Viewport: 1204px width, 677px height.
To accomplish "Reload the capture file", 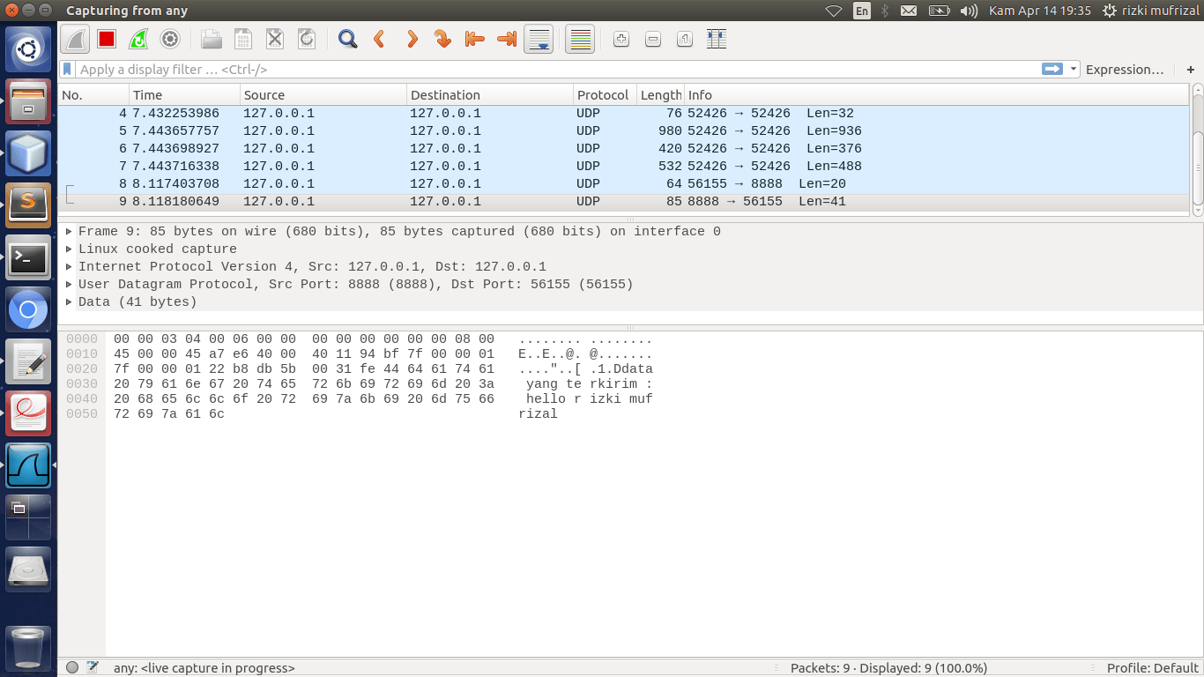I will coord(305,39).
